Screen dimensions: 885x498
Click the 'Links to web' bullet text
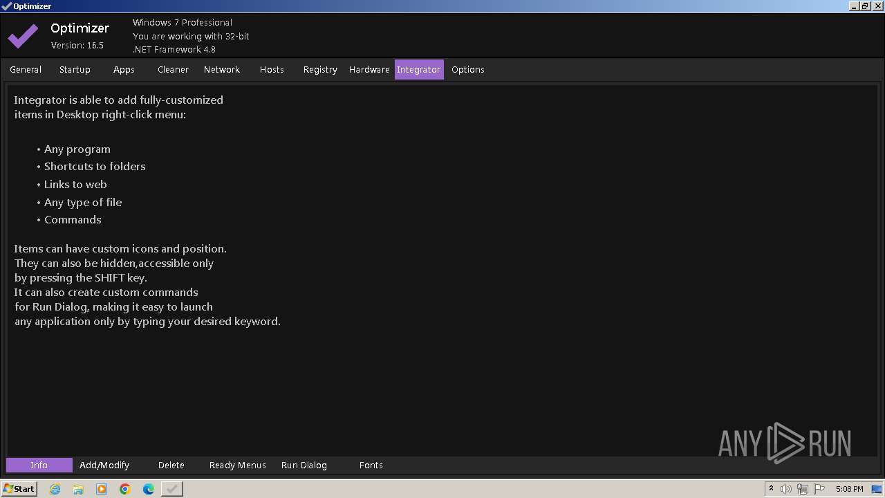pos(75,184)
